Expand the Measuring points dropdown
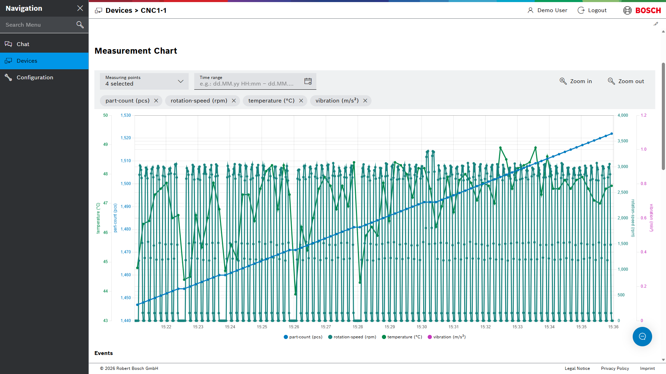This screenshot has width=666, height=374. pyautogui.click(x=144, y=81)
